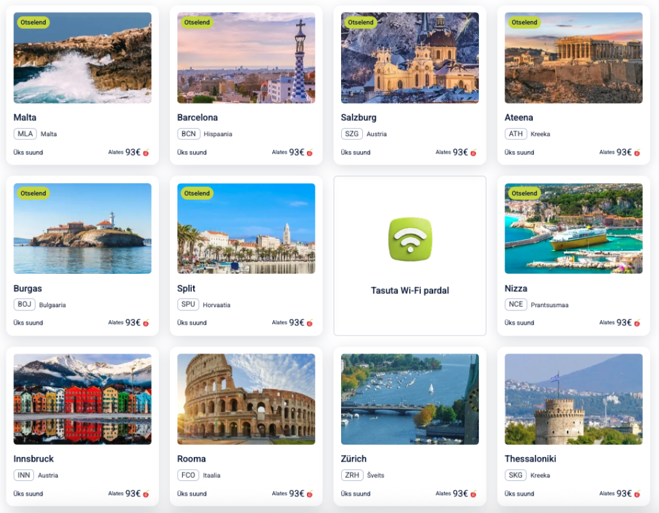Click the cherry icon on Salzburg price
Image resolution: width=659 pixels, height=513 pixels.
coord(473,153)
